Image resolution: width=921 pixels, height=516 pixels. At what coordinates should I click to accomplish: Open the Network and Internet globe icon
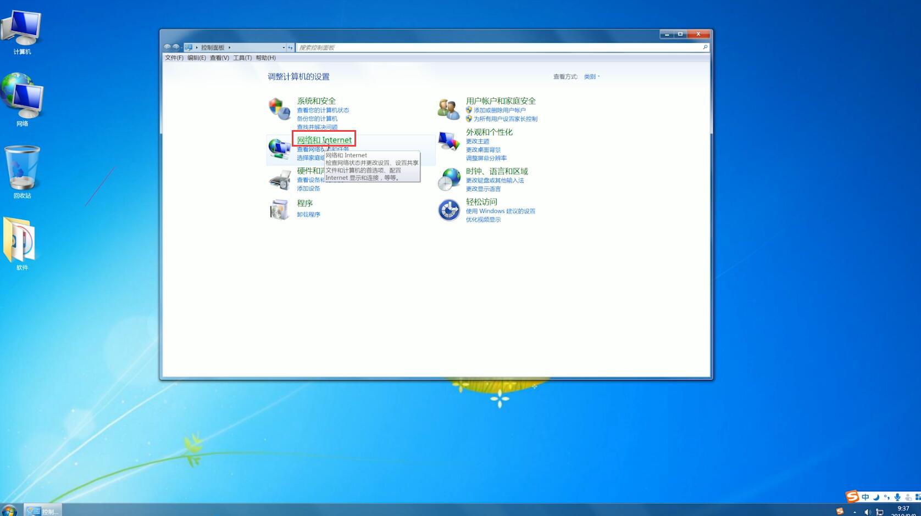tap(279, 148)
